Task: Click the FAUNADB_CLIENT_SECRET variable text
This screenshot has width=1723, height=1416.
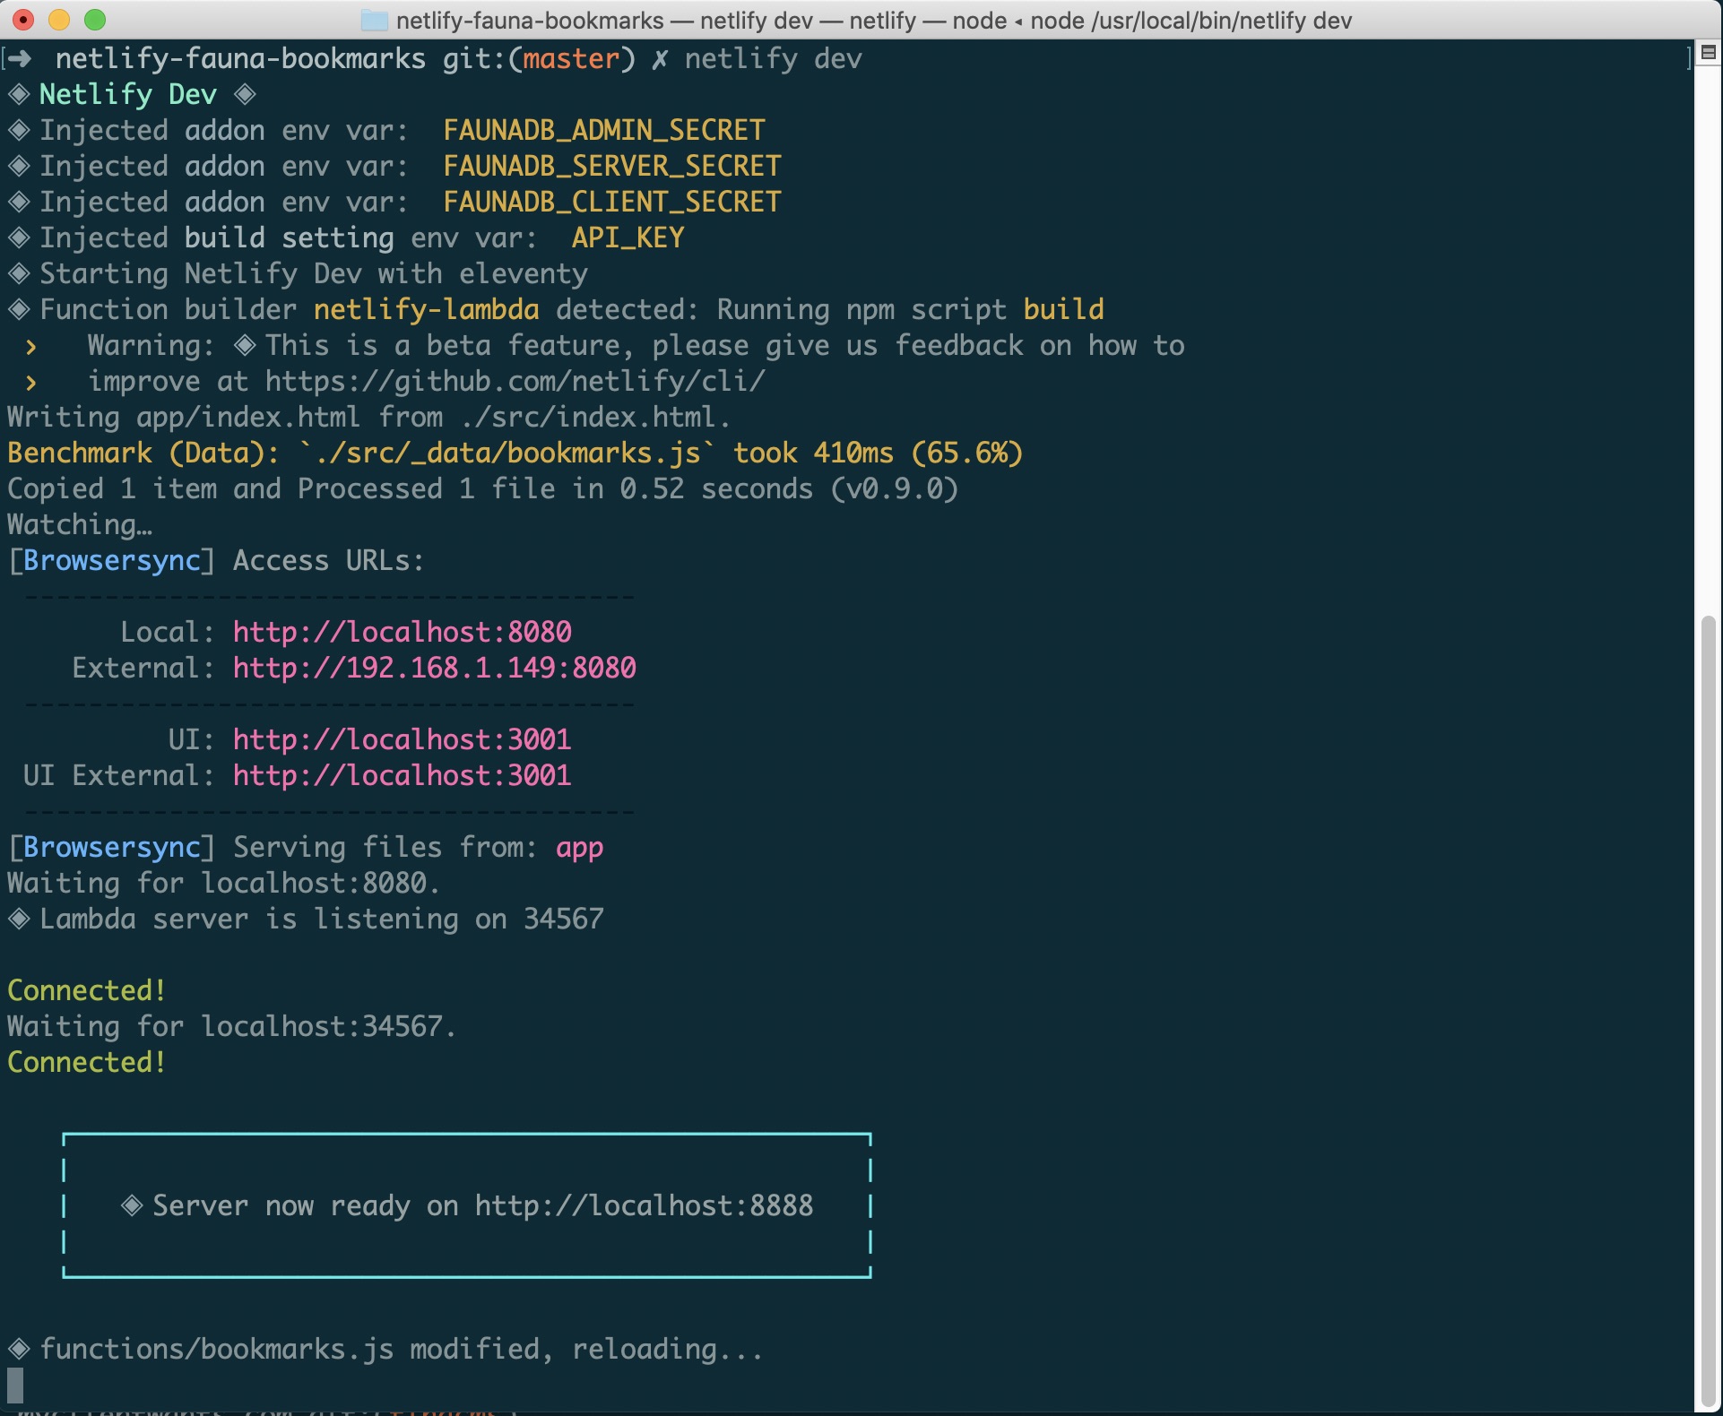Action: click(612, 202)
